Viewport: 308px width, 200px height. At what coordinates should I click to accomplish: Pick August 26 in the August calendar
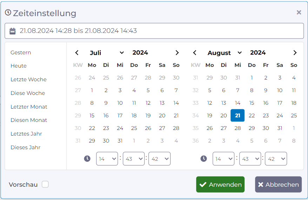(209, 128)
